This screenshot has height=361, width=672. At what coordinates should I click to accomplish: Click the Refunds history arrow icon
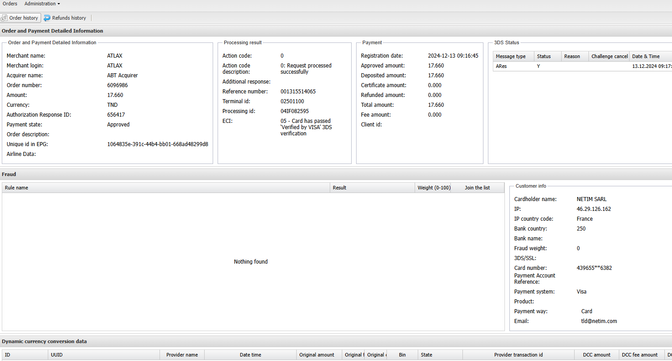47,18
